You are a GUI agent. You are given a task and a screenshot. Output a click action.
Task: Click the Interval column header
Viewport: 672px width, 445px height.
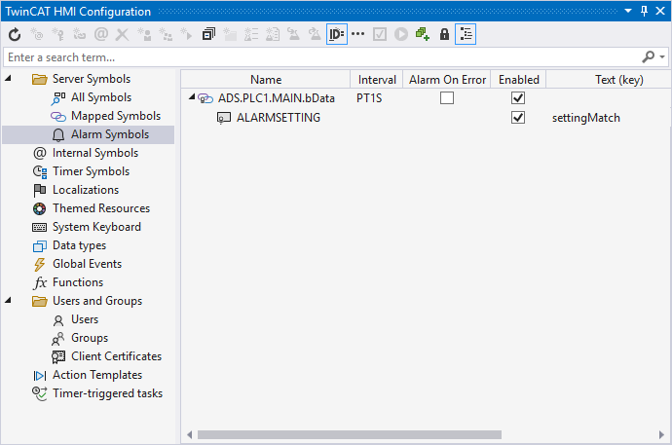coord(377,79)
